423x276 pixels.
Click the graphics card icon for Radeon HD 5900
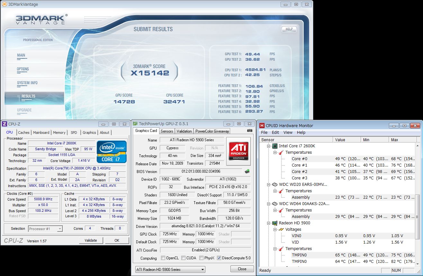pyautogui.click(x=275, y=223)
